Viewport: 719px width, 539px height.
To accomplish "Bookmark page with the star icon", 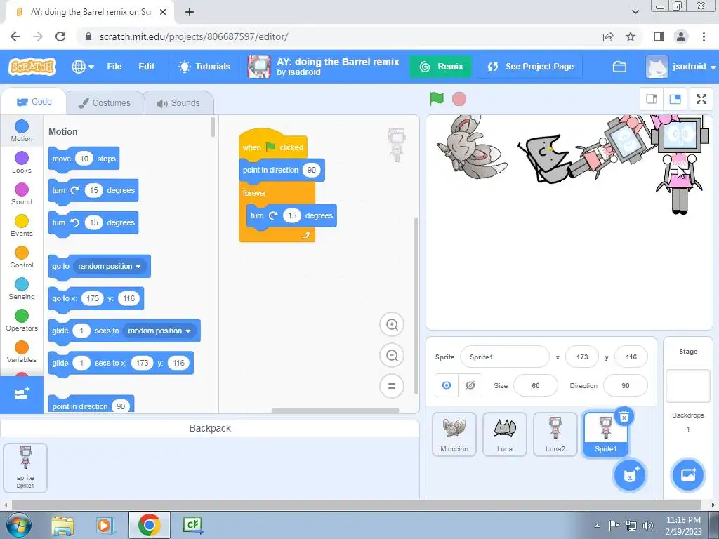I will (631, 36).
